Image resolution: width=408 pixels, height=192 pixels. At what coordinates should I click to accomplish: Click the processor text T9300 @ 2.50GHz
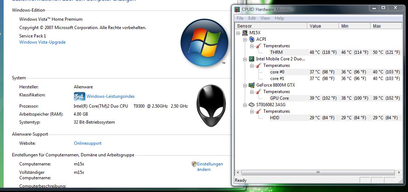151,106
